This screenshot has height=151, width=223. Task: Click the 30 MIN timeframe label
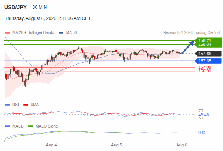[x=40, y=7]
